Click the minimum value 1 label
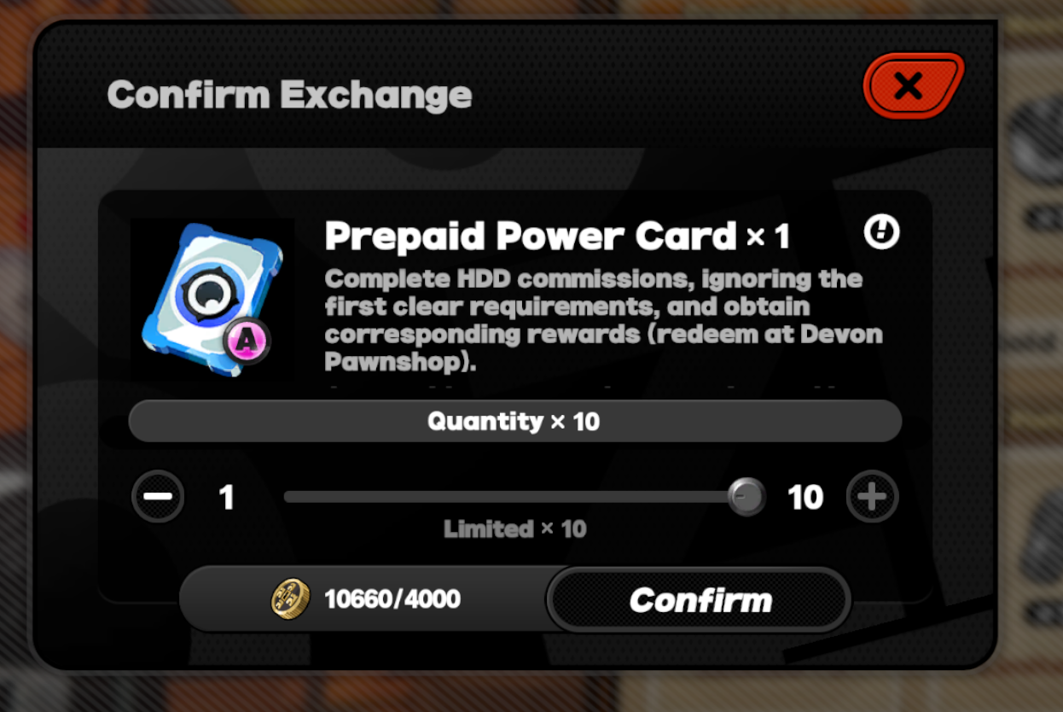This screenshot has height=712, width=1063. (226, 498)
